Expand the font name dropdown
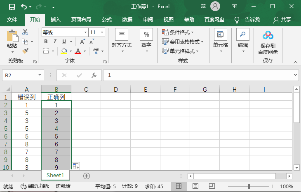 pyautogui.click(x=85, y=32)
